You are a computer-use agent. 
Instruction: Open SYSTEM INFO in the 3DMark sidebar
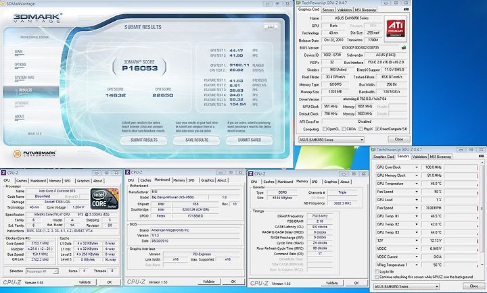pyautogui.click(x=24, y=78)
